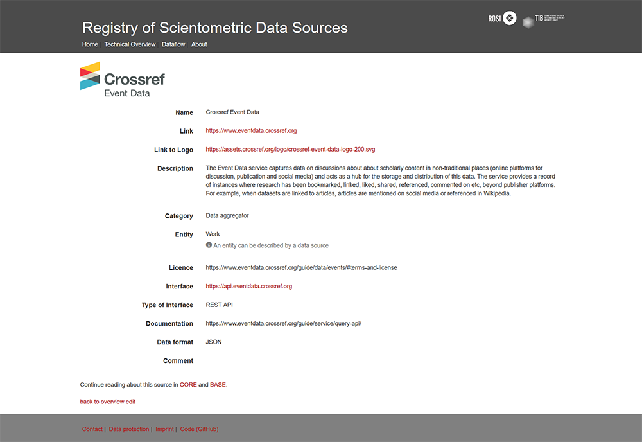Open the api.eventdata.crossref.org interface link
This screenshot has width=642, height=442.
click(249, 287)
